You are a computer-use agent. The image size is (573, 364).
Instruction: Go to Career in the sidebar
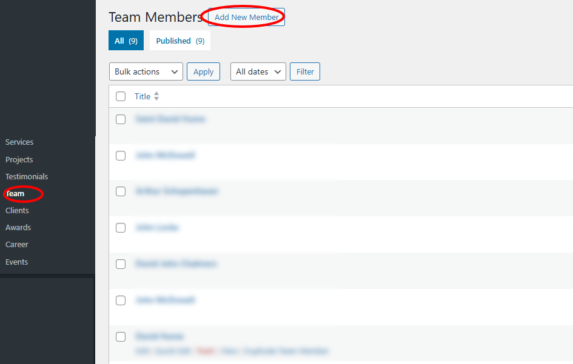pyautogui.click(x=17, y=244)
